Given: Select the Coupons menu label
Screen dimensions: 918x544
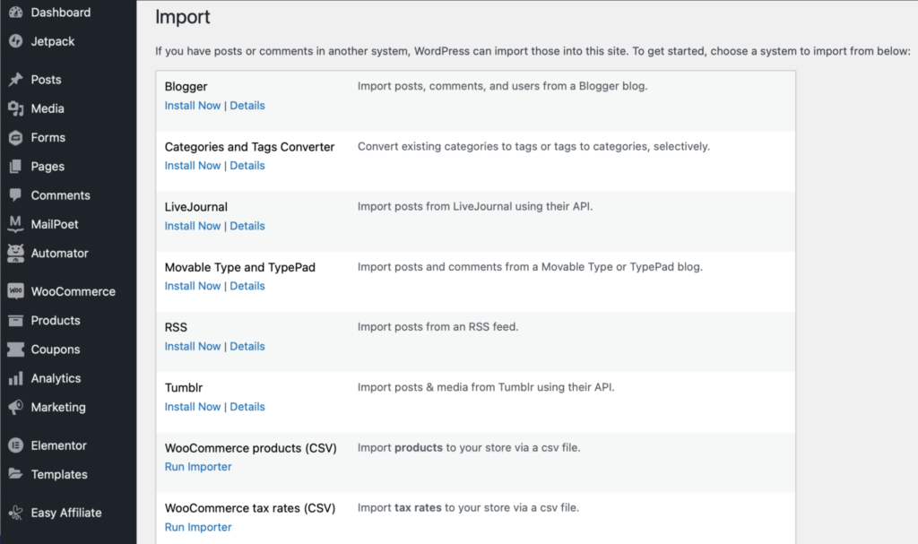Looking at the screenshot, I should click(56, 350).
